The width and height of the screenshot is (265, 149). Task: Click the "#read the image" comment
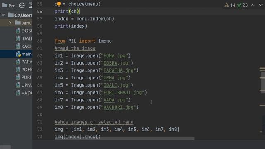[75, 48]
